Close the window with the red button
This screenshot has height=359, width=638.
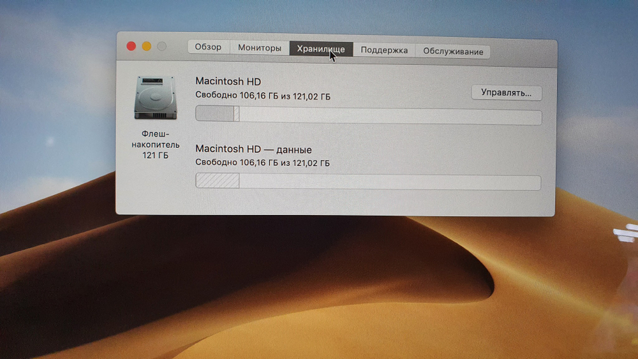point(131,46)
